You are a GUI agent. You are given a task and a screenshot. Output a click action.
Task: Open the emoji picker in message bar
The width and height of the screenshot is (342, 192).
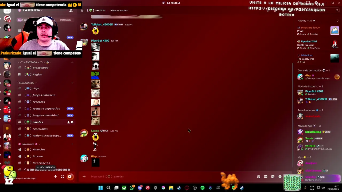(280, 177)
